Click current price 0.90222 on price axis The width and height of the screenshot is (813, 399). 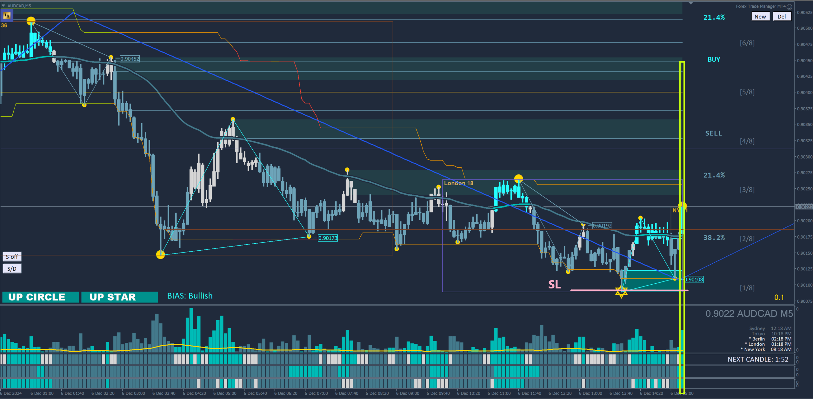coord(804,207)
